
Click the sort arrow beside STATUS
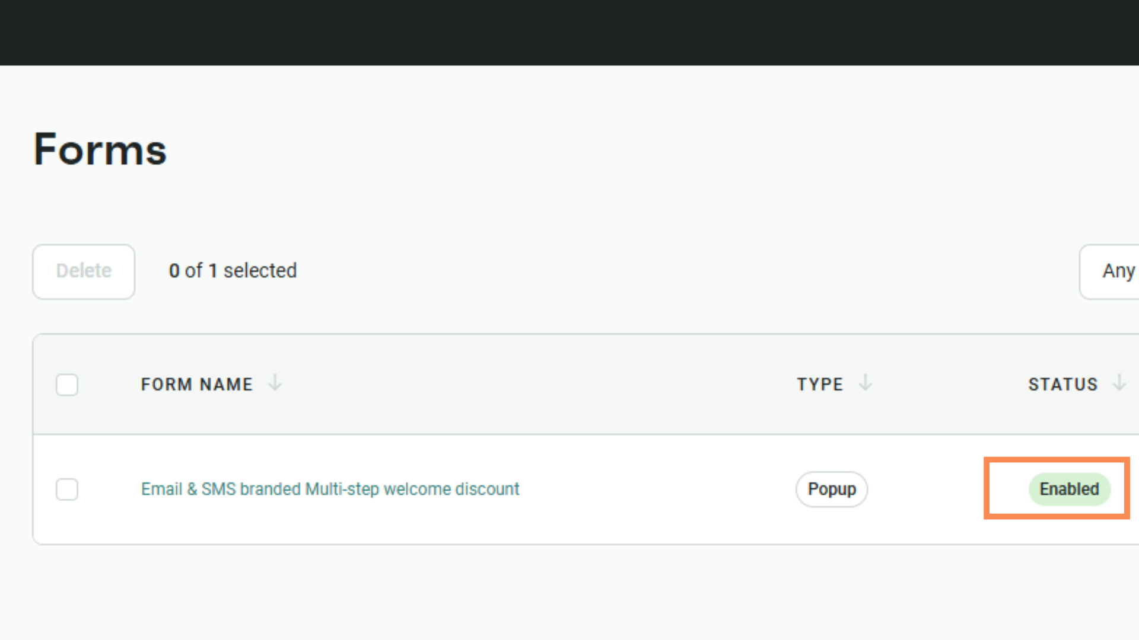(x=1119, y=383)
